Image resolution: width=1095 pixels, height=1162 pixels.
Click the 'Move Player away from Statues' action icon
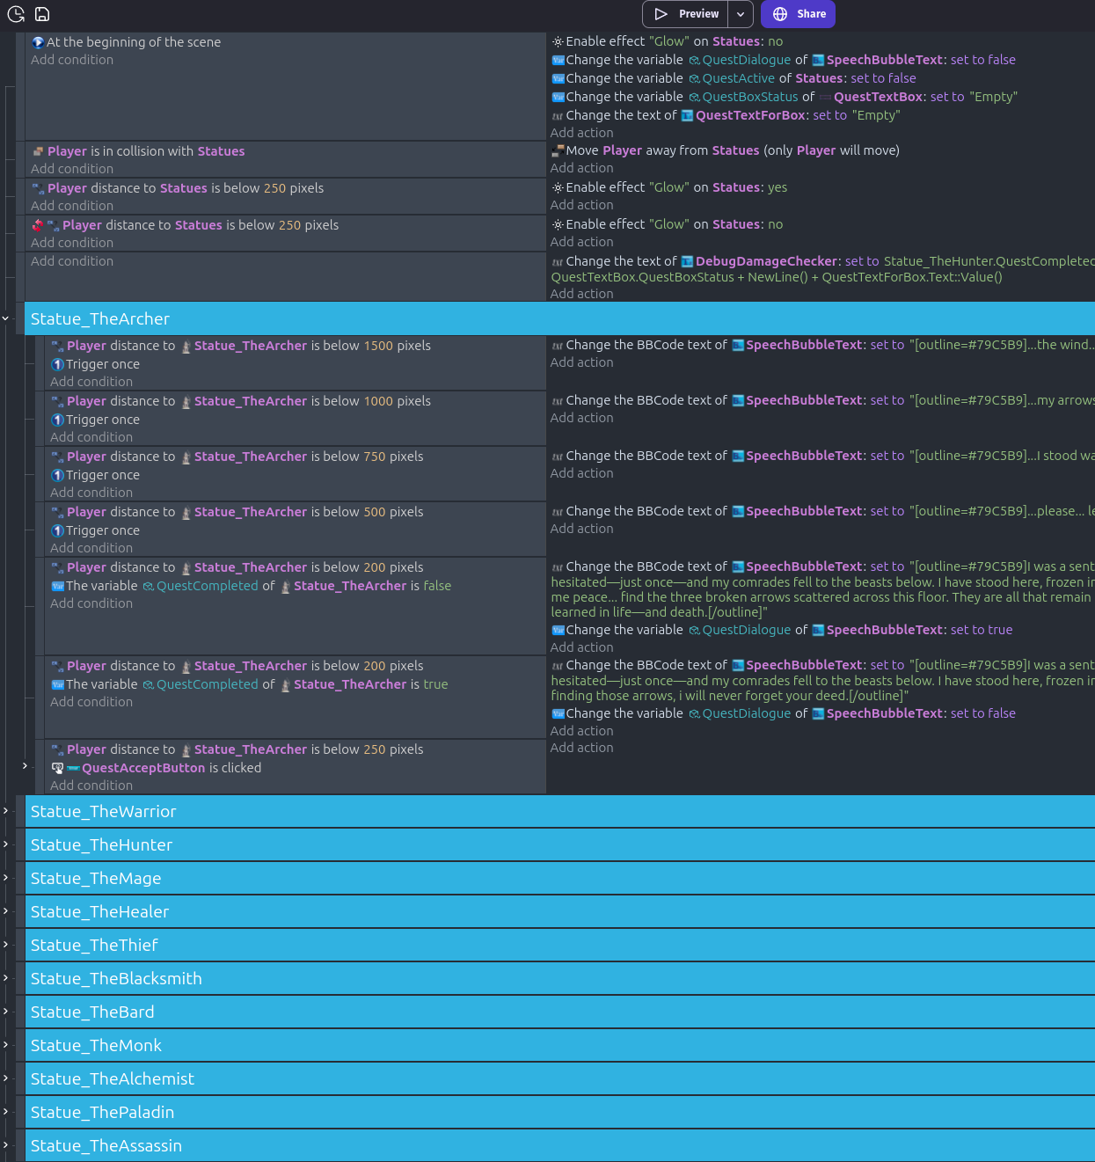click(557, 150)
